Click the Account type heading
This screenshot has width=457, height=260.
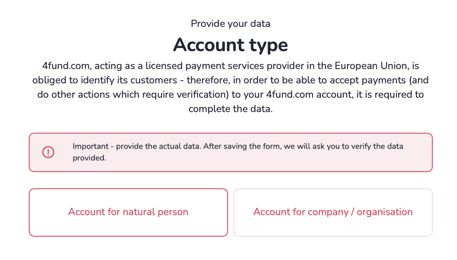tap(231, 45)
